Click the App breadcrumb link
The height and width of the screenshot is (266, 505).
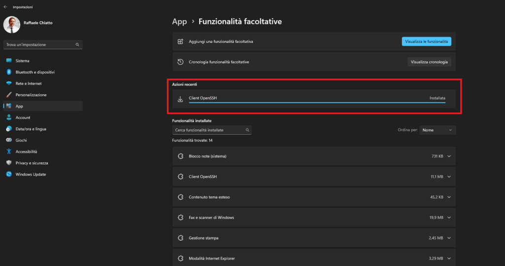tap(180, 22)
